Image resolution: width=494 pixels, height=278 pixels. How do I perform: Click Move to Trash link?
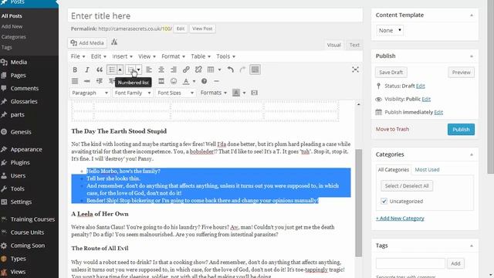tap(392, 129)
